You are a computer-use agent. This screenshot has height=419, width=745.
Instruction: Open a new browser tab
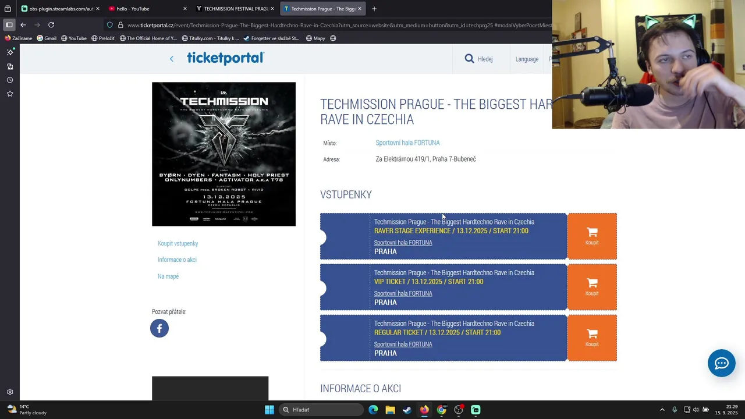pos(374,9)
